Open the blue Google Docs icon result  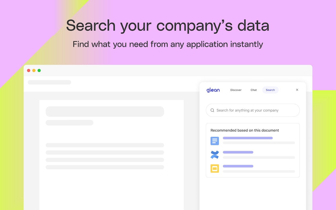click(215, 141)
